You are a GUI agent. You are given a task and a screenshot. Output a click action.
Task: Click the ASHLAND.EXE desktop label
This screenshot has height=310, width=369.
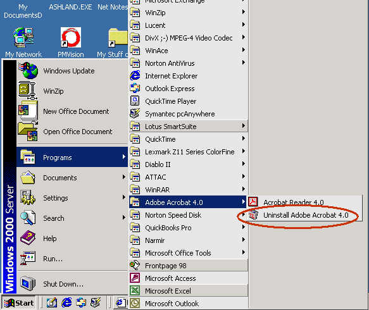[x=70, y=7]
